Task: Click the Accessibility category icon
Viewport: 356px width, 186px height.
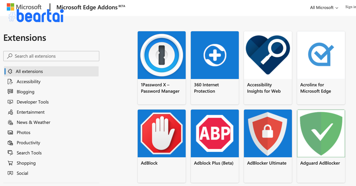Action: pos(10,81)
